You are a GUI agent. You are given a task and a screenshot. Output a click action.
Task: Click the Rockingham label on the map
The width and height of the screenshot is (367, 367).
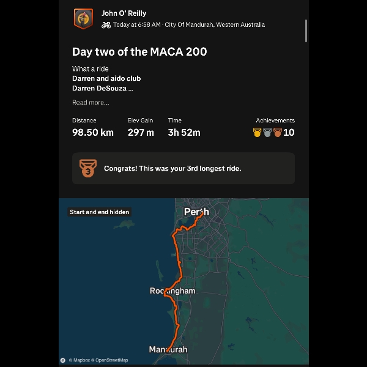click(172, 291)
